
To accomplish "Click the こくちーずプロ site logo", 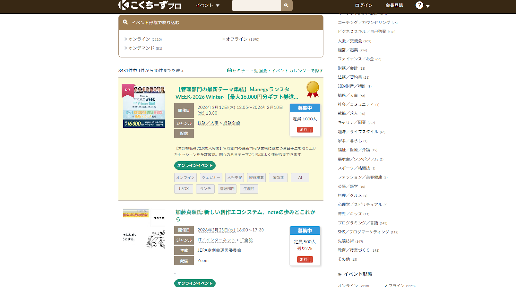I will (150, 5).
